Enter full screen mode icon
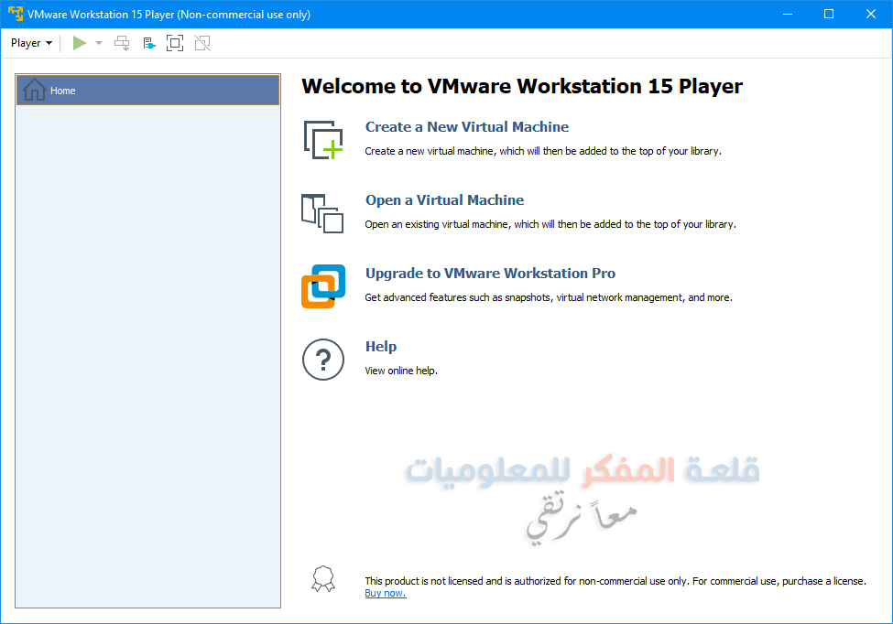This screenshot has width=893, height=624. 175,43
